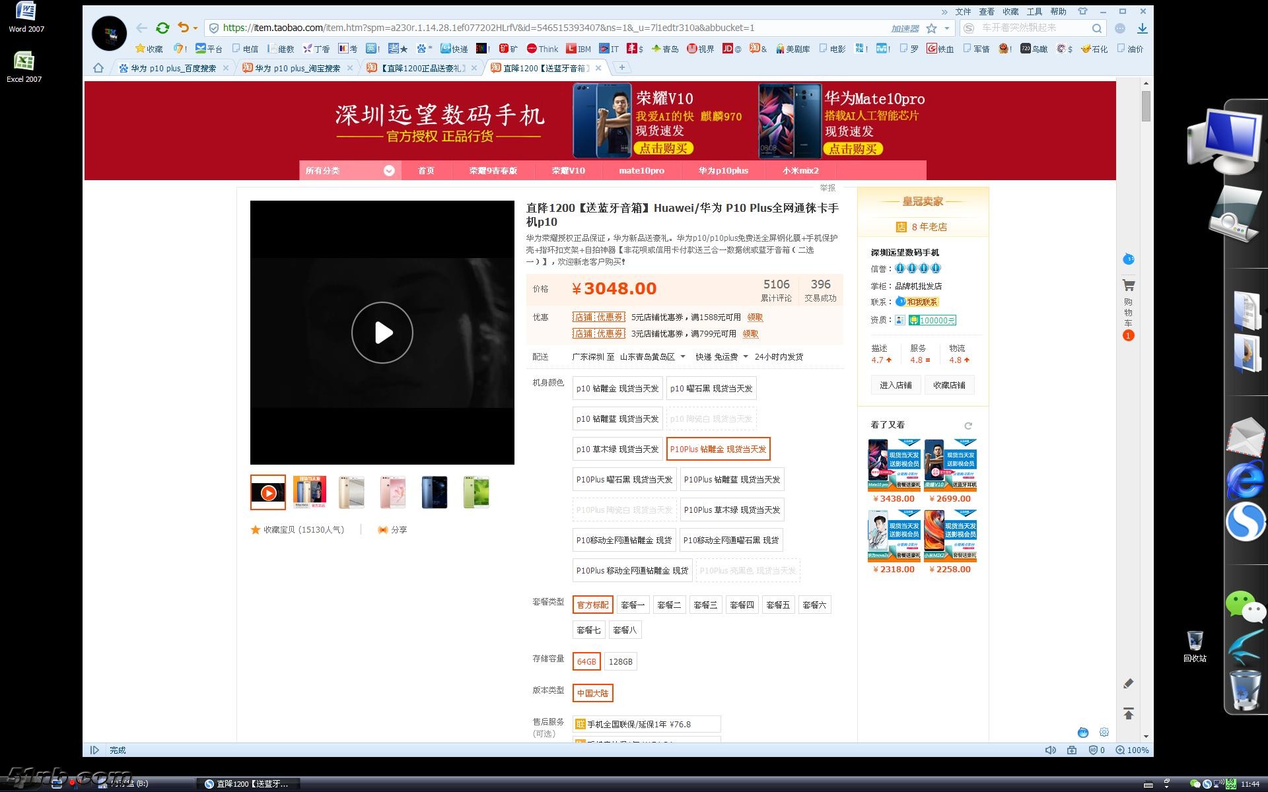Click the home icon beside tabs
The image size is (1268, 792).
[x=98, y=68]
